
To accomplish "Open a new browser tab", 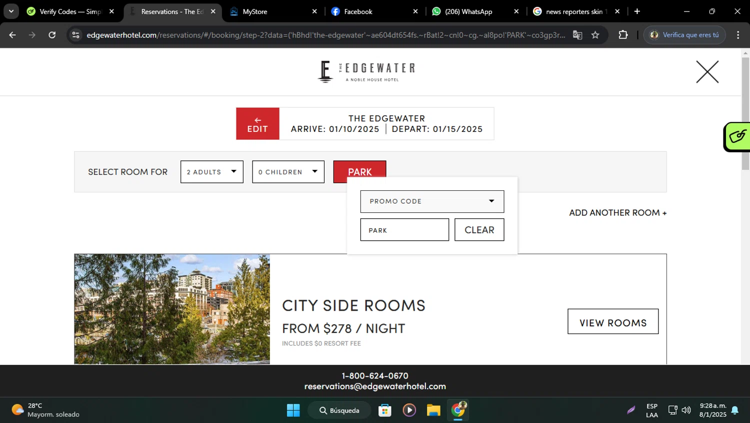I will point(637,11).
